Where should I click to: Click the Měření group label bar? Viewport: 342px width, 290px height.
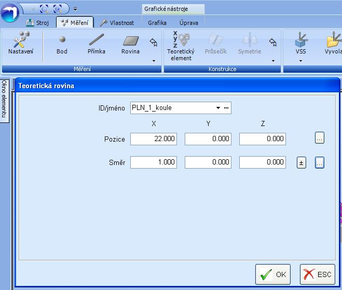pyautogui.click(x=82, y=69)
